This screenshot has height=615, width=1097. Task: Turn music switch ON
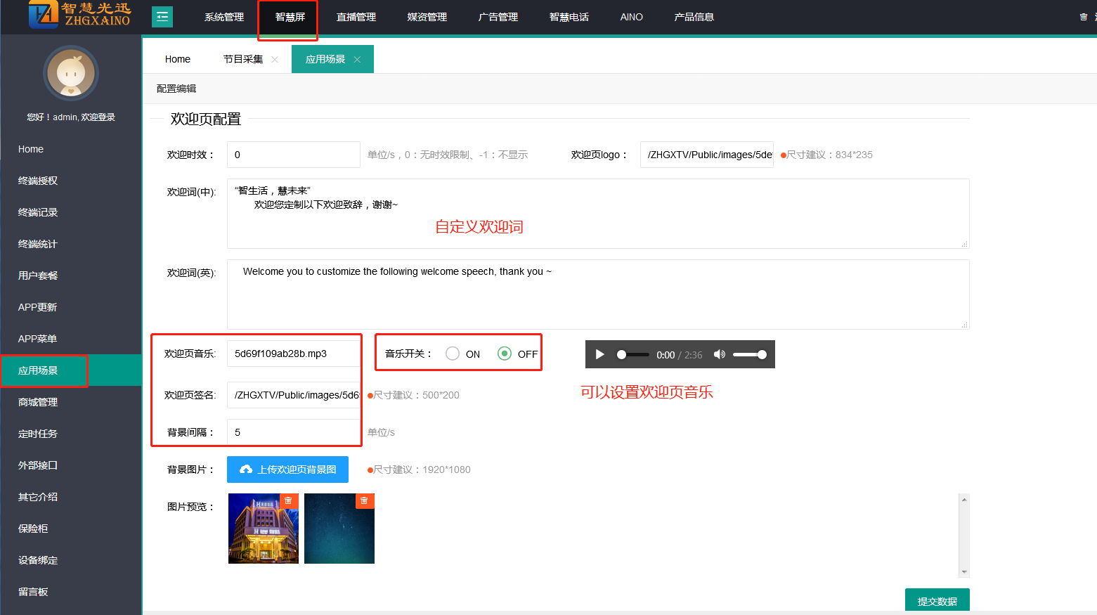click(x=453, y=354)
